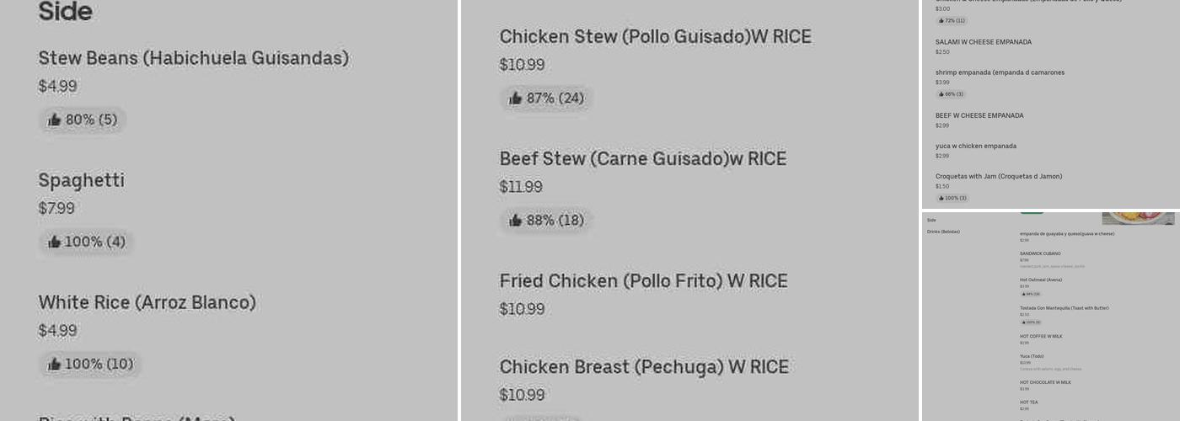This screenshot has width=1180, height=421.
Task: Click Croquetas with Jam thumbs-up icon
Action: pos(941,198)
